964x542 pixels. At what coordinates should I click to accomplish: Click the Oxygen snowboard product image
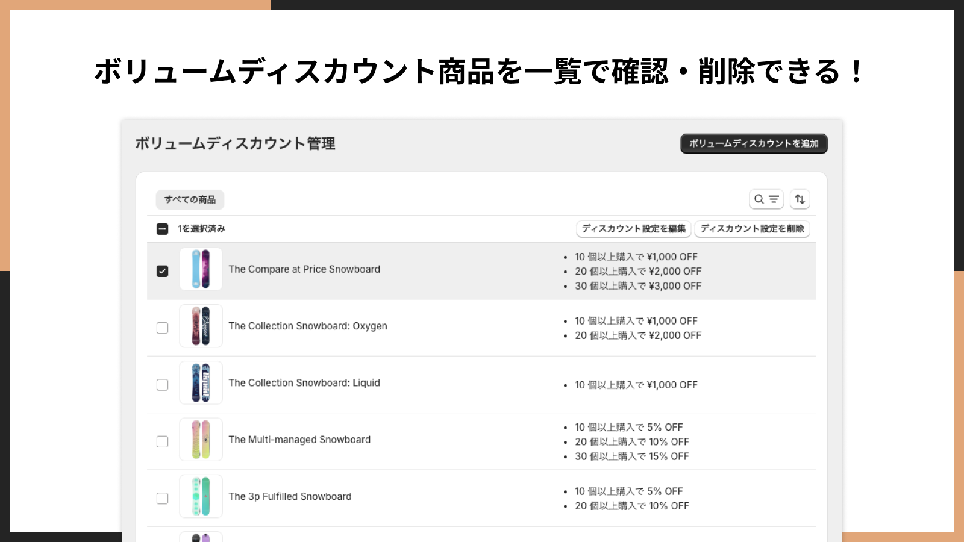coord(201,326)
